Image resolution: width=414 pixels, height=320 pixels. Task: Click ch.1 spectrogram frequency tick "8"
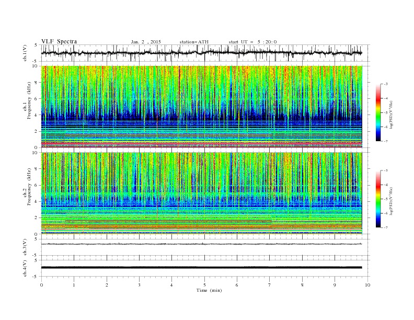(x=37, y=83)
